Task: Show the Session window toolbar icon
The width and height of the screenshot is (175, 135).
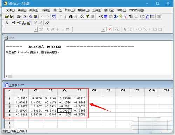Action: (142, 16)
